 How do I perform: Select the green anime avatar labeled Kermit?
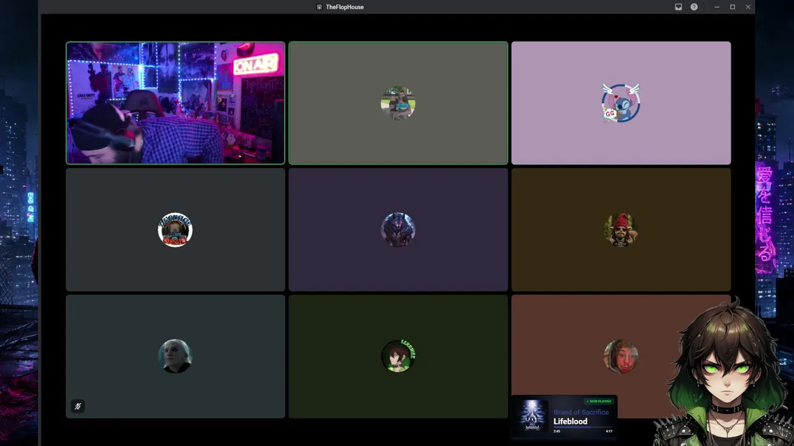[398, 356]
